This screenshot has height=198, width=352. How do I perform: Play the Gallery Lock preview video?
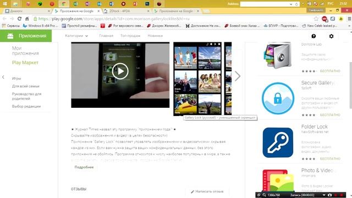click(120, 71)
